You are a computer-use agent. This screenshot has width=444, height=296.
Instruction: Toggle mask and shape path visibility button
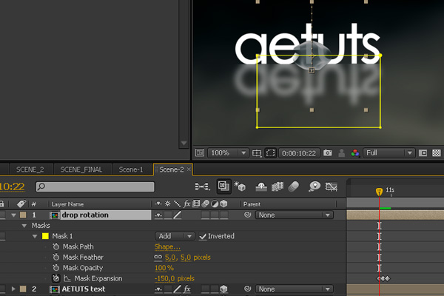(x=270, y=153)
